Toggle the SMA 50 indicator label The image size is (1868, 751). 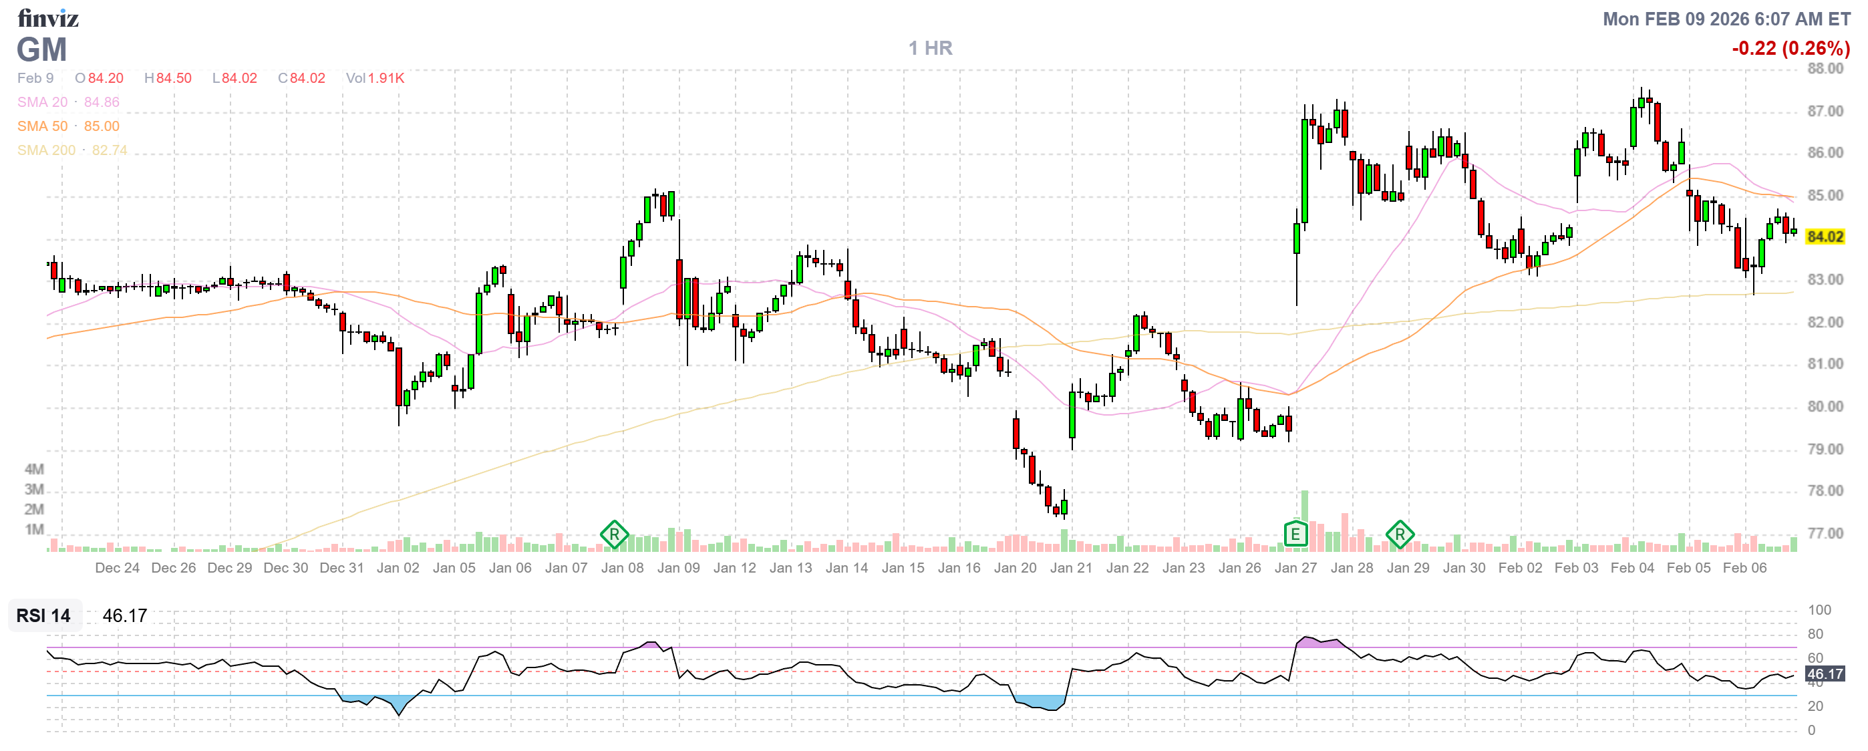[42, 126]
